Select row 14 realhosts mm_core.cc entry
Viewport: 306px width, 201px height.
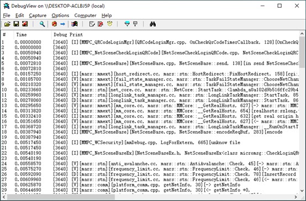(150, 110)
